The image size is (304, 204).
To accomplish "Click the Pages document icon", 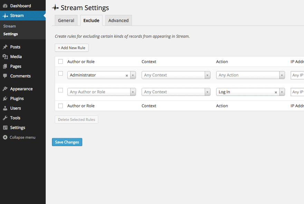I will [x=5, y=66].
